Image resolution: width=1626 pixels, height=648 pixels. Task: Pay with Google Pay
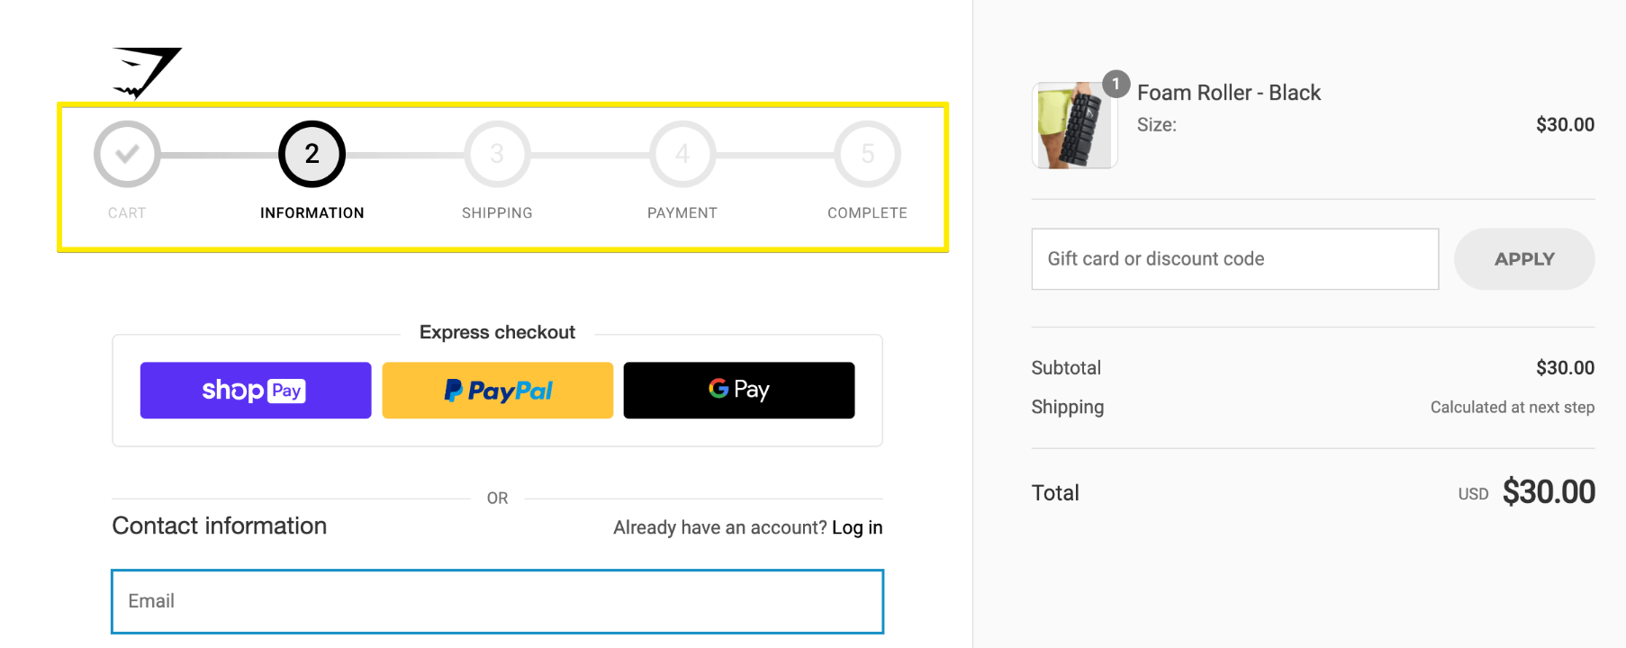738,390
